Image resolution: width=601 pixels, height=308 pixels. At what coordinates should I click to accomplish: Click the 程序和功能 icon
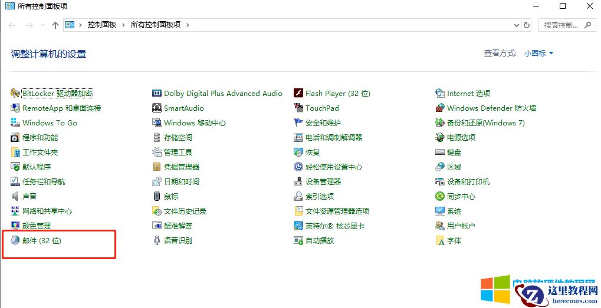coord(15,137)
